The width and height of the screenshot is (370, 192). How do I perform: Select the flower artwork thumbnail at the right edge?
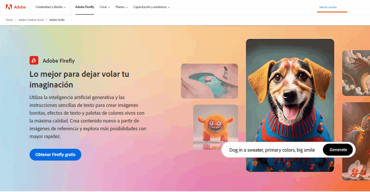coord(356,141)
